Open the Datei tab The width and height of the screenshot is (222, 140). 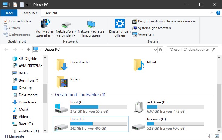click(9, 13)
